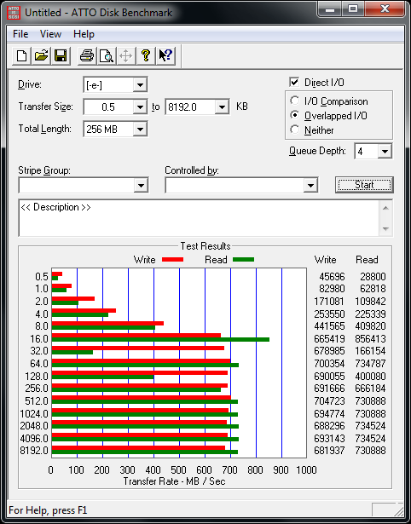
Task: Print the benchmark results using printer icon
Action: (x=87, y=55)
